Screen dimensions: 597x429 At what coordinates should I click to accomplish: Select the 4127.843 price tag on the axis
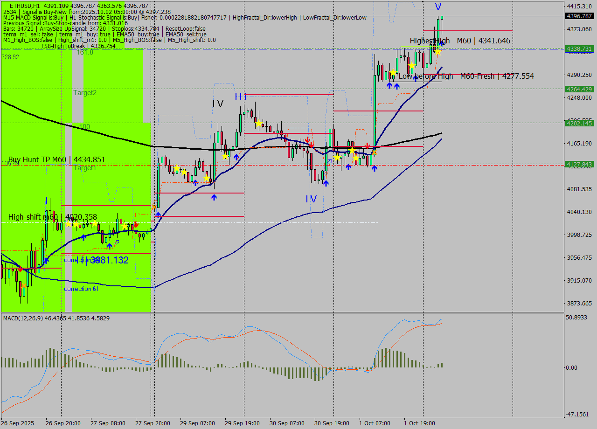pos(579,165)
